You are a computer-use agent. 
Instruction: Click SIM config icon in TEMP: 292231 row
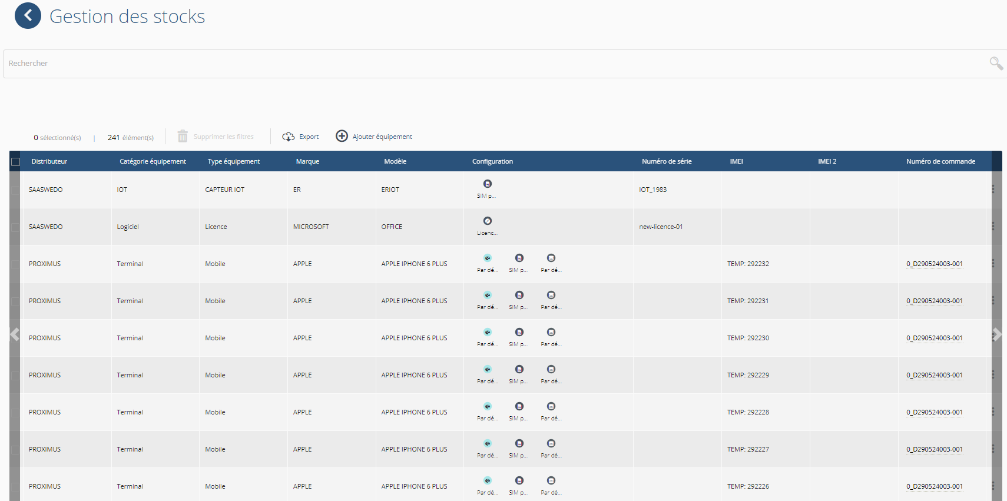pyautogui.click(x=519, y=295)
